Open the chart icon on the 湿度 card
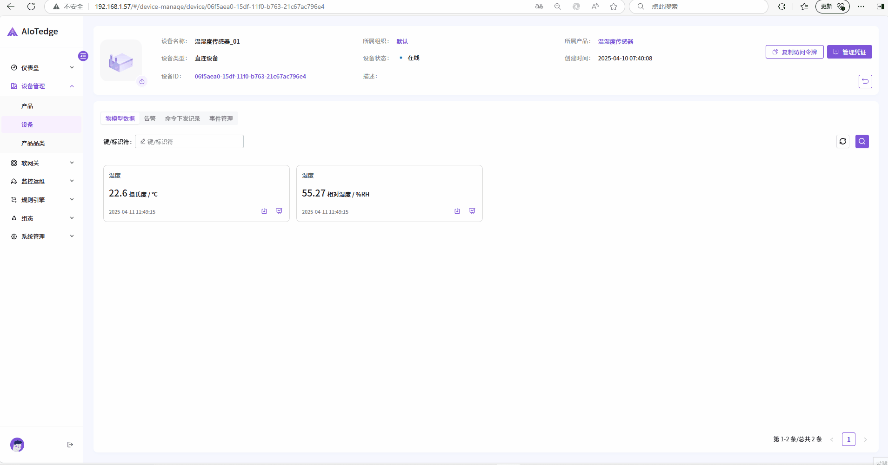 [x=472, y=211]
